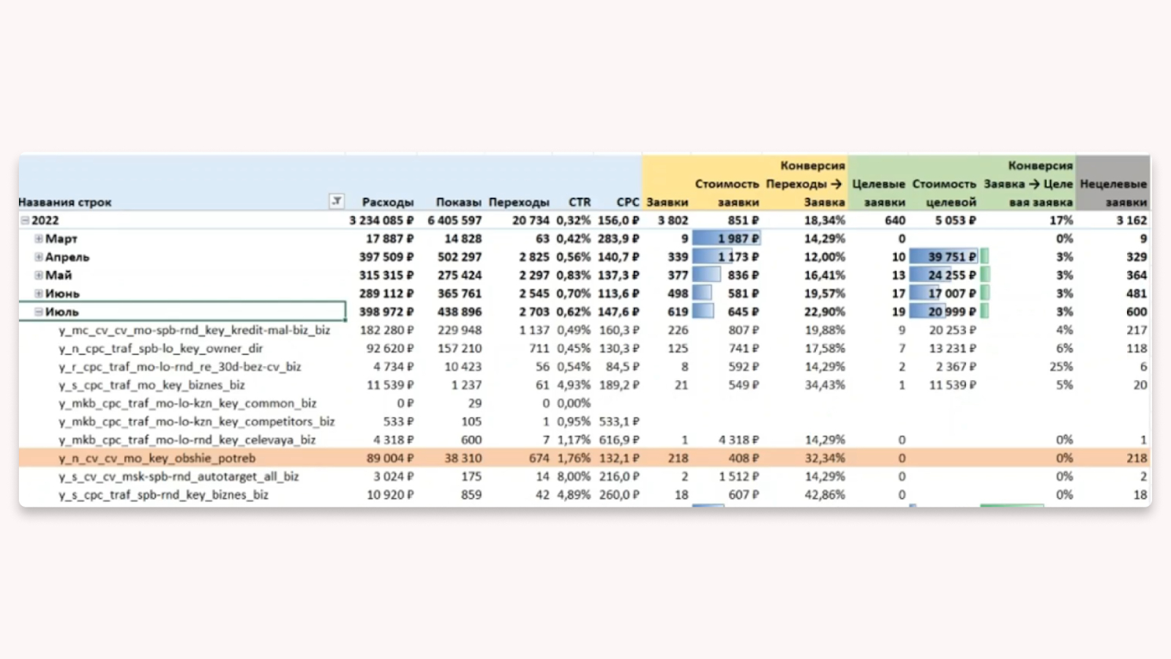This screenshot has width=1171, height=659.
Task: Click total impressions cell 6 405 597
Action: pyautogui.click(x=454, y=220)
